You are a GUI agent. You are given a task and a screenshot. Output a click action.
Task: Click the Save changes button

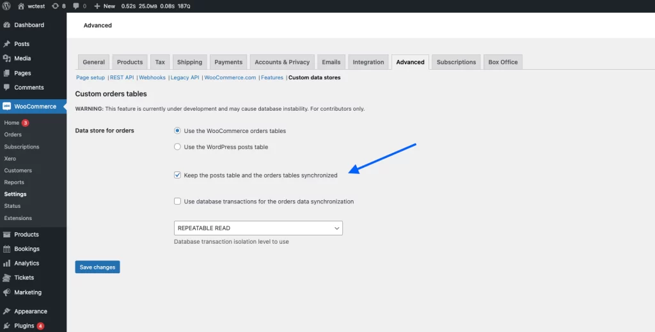[97, 267]
